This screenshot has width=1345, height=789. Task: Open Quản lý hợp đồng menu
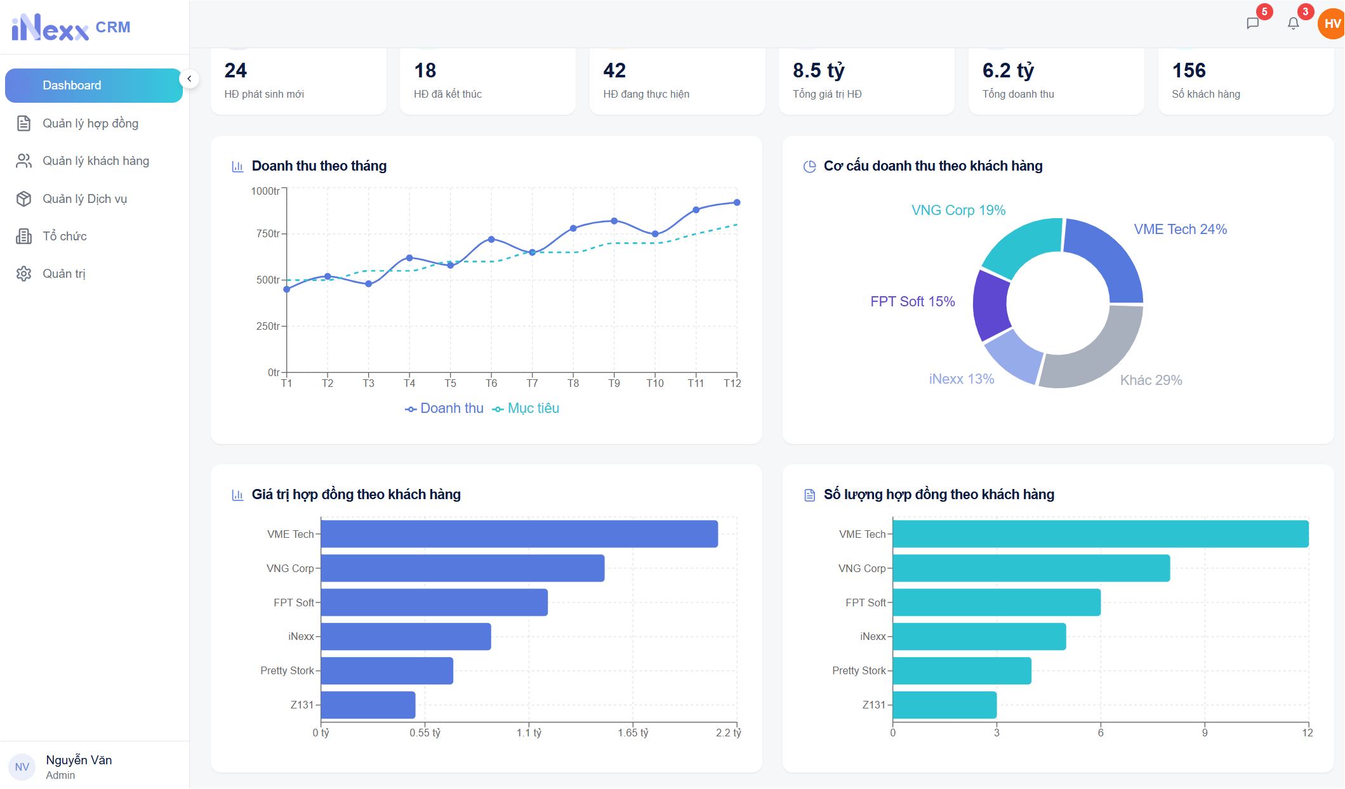pos(90,123)
